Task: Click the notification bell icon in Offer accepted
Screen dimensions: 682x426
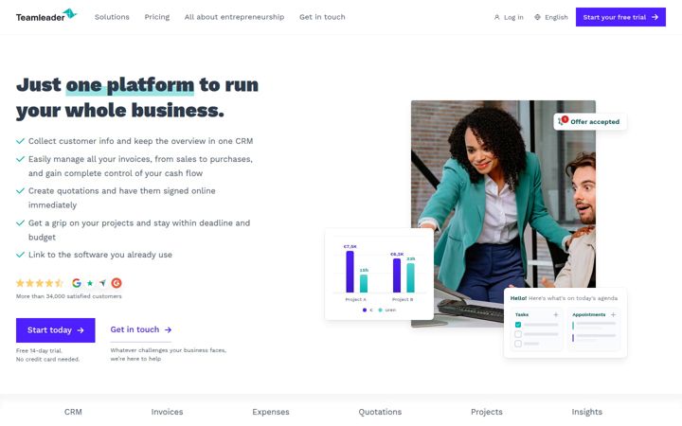Action: [x=562, y=121]
